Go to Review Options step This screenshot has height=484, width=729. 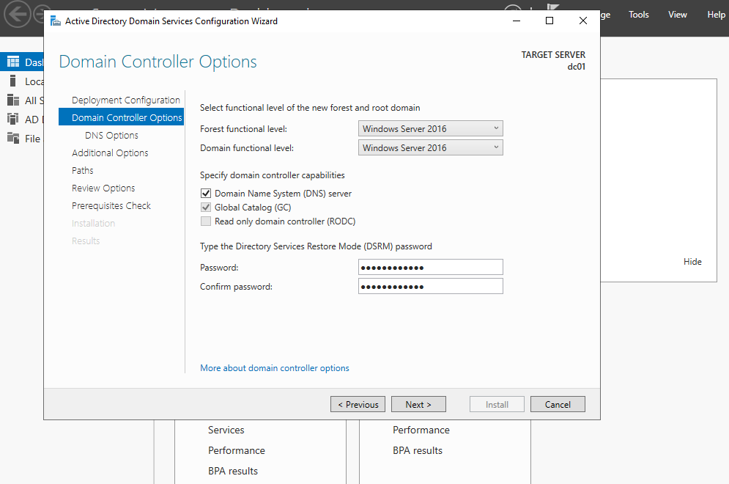point(103,188)
